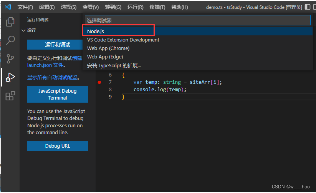
Task: Click the VS Code logo icon
Action: click(x=8, y=7)
